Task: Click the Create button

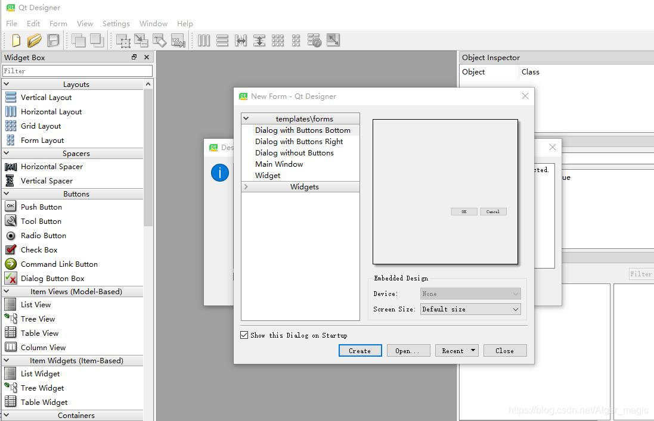Action: pyautogui.click(x=360, y=351)
